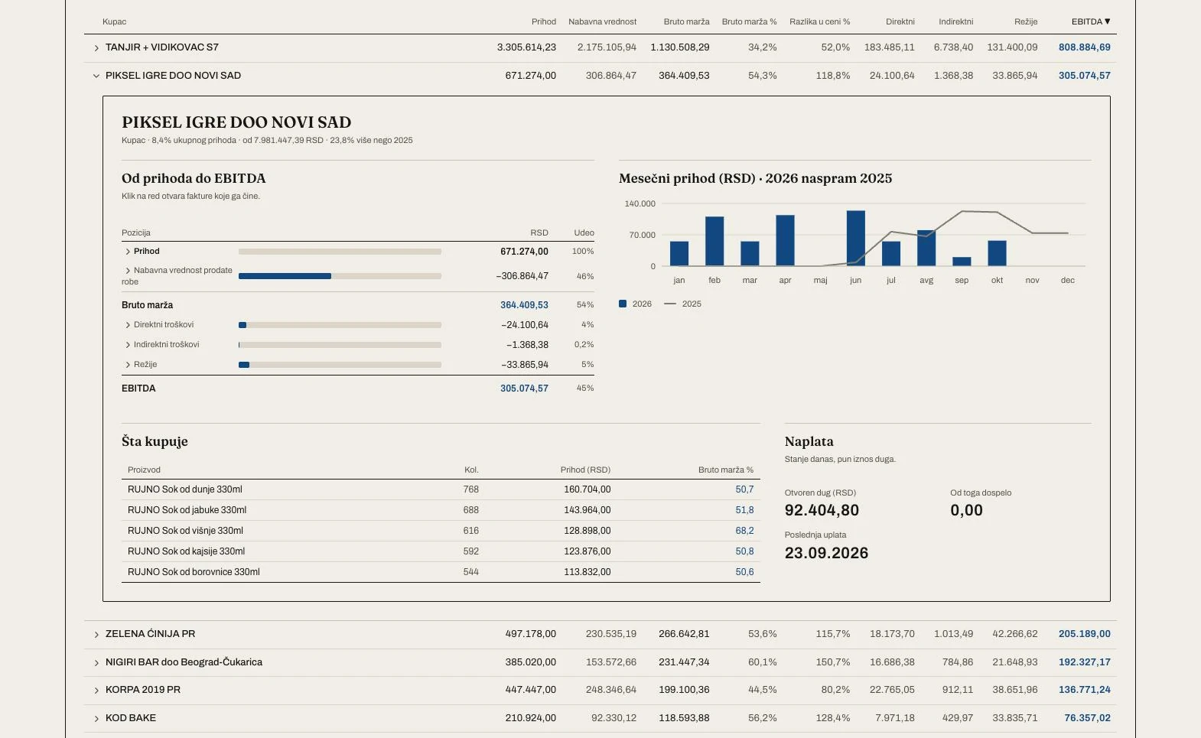Open invoices for the Prihod position row
The width and height of the screenshot is (1201, 738).
coord(358,252)
